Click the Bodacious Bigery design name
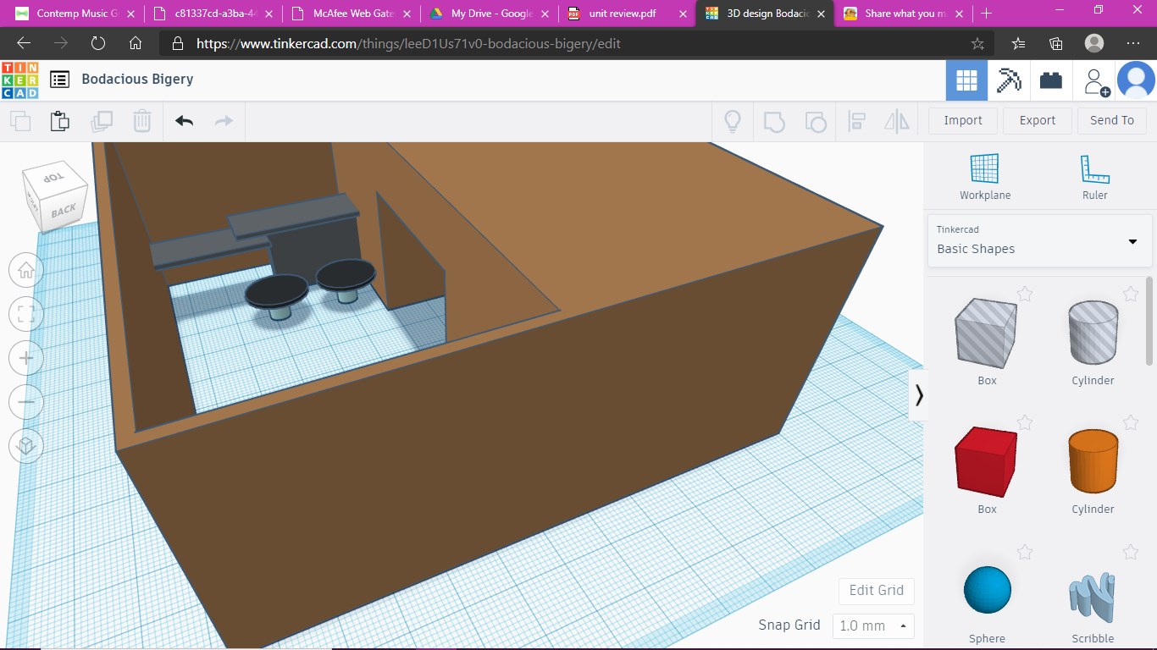 (137, 79)
